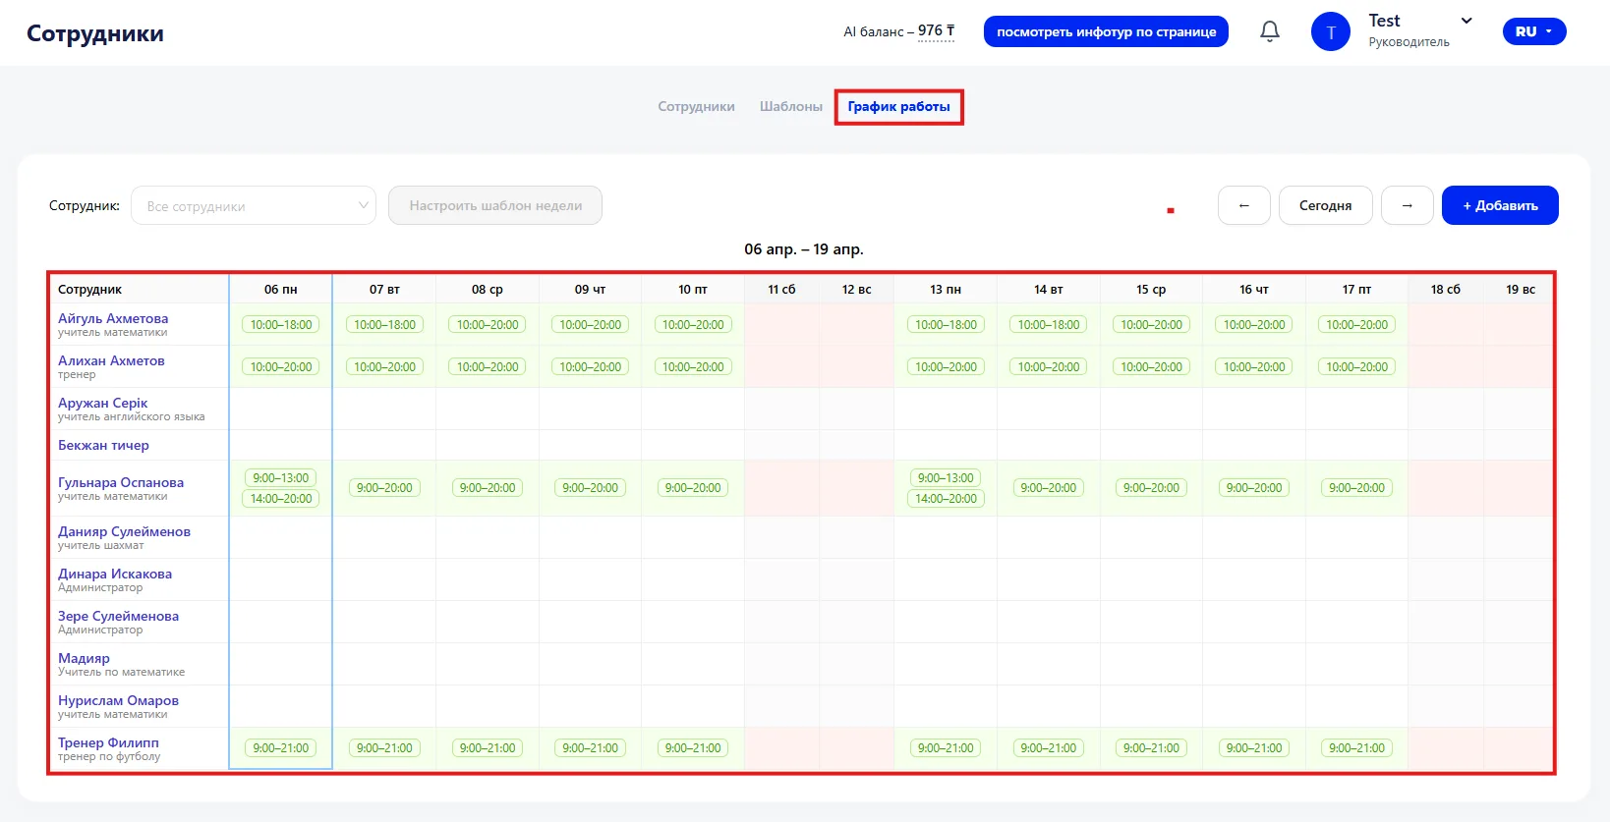Open Бекжан тичер employee link
This screenshot has width=1610, height=822.
pyautogui.click(x=103, y=445)
